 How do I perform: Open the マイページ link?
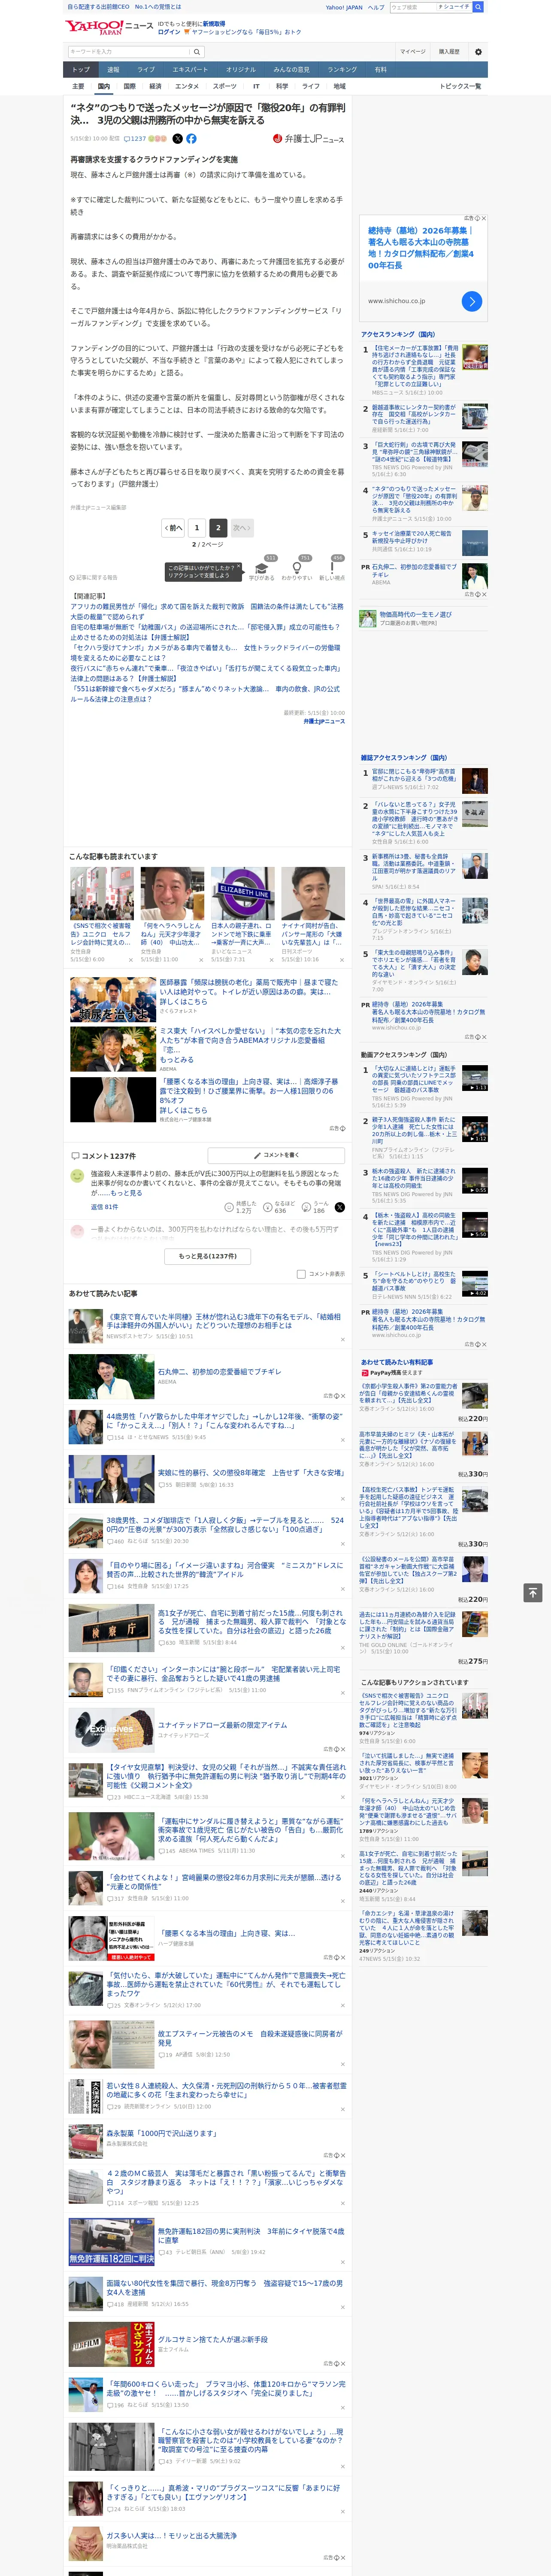point(412,52)
